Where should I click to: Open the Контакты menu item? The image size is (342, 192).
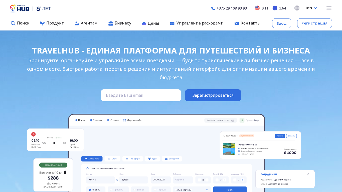click(247, 23)
